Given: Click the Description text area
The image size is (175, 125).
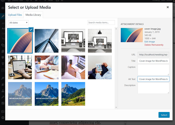Looking at the screenshot, I should (153, 88).
